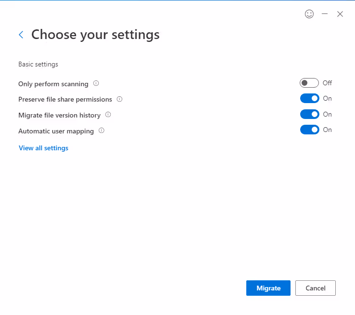
Task: Open the smiley feedback icon
Action: (x=309, y=14)
